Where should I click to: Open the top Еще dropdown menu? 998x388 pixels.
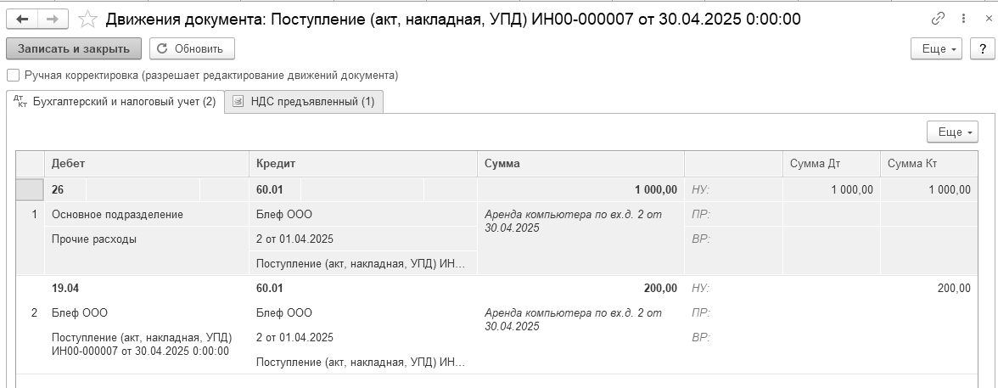pyautogui.click(x=938, y=49)
